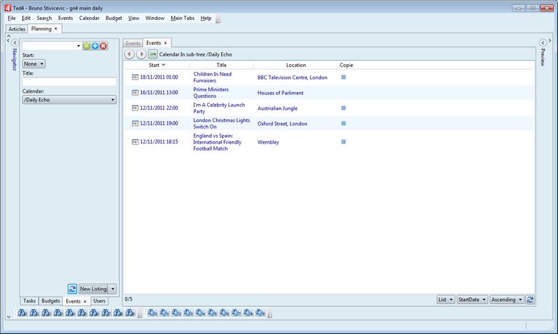This screenshot has width=558, height=334.
Task: Click the Start column header sort arrow
Action: tap(163, 65)
